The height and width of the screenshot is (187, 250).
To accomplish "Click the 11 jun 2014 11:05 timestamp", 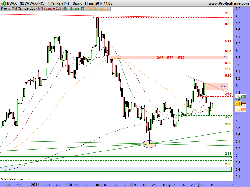I will tap(98, 3).
